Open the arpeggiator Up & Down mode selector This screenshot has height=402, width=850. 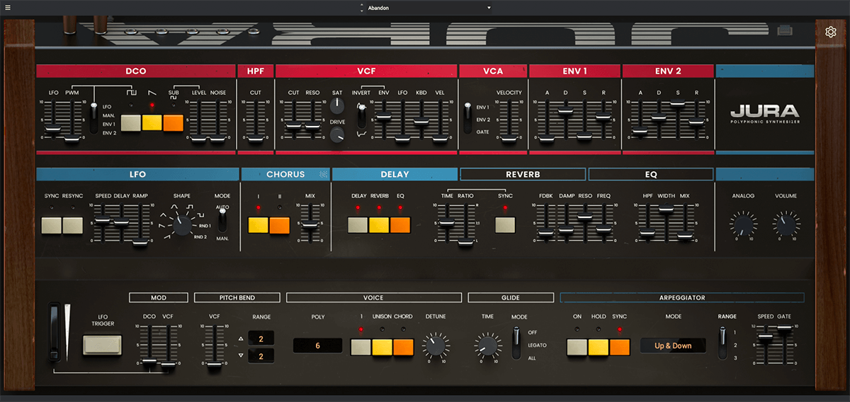[x=673, y=345]
